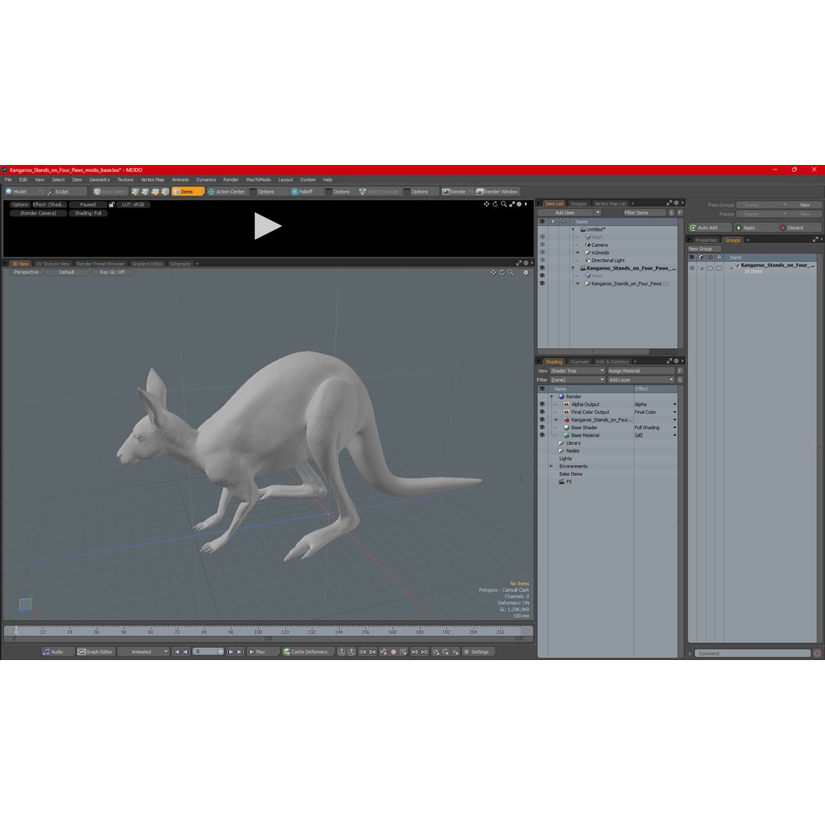Toggle visibility of Final Color Output layer
Image resolution: width=825 pixels, height=825 pixels.
pyautogui.click(x=542, y=412)
